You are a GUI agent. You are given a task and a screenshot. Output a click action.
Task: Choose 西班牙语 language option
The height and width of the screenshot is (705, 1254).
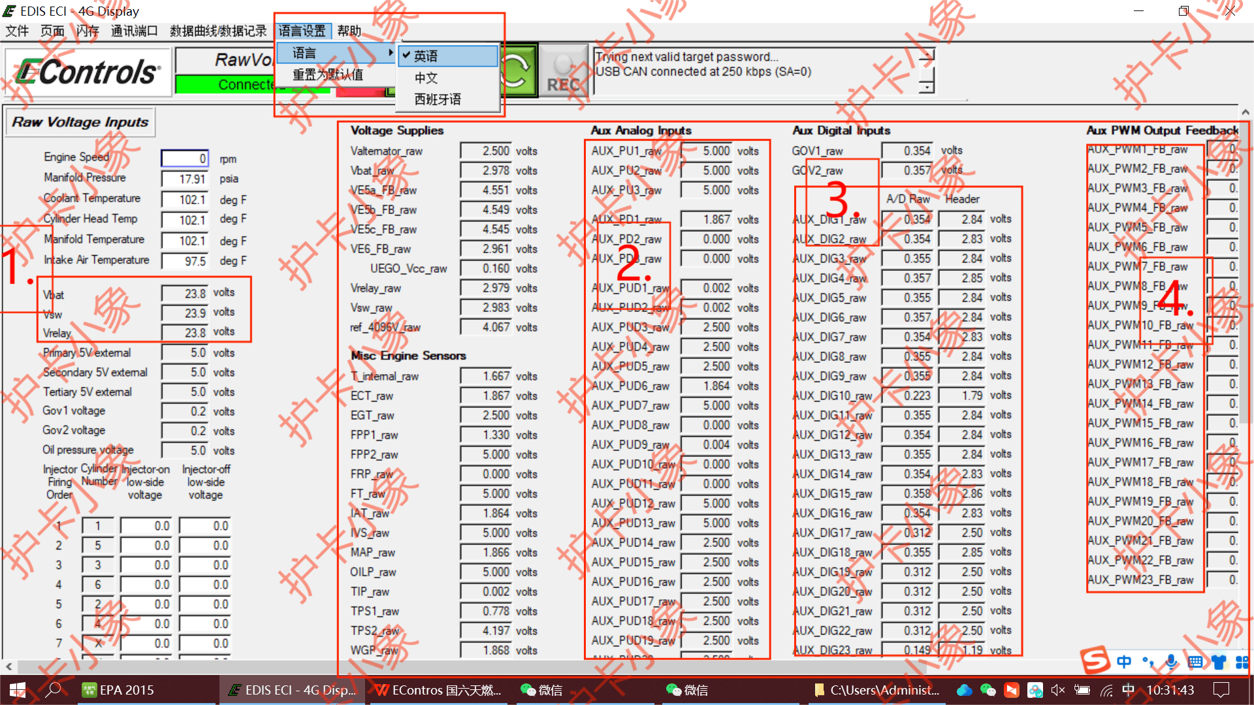click(438, 99)
